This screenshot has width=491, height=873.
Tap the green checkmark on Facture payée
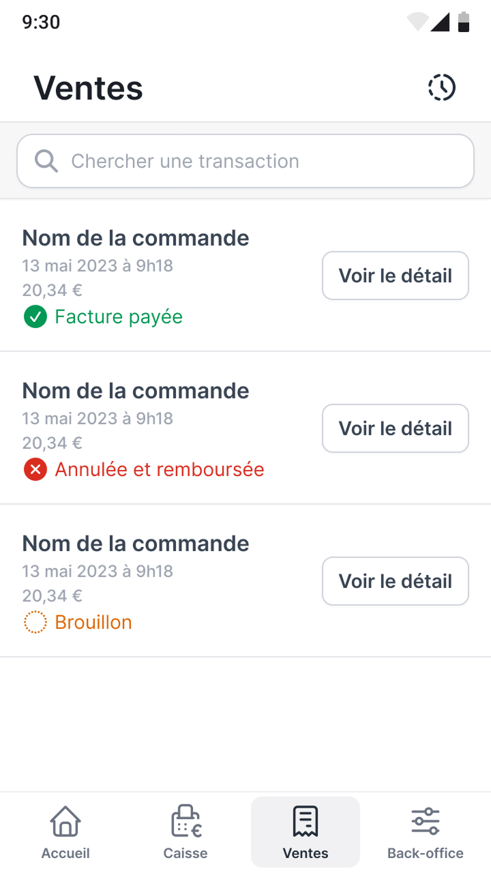pyautogui.click(x=35, y=316)
